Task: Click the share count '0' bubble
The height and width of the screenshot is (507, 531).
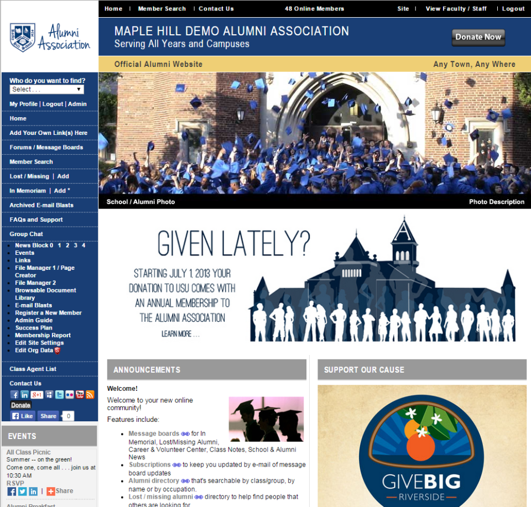Action: point(67,415)
